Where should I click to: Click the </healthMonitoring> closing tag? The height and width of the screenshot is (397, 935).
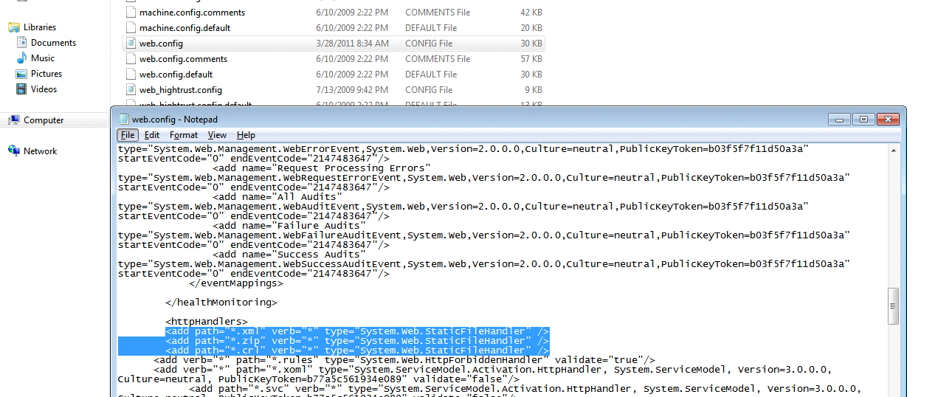(221, 303)
